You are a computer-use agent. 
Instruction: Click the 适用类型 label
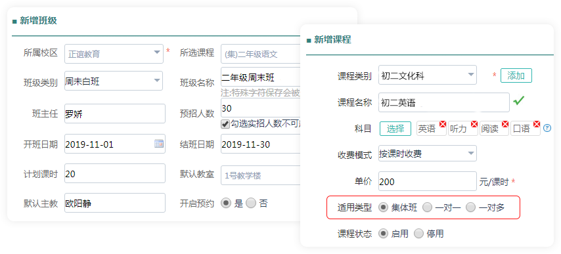(355, 207)
